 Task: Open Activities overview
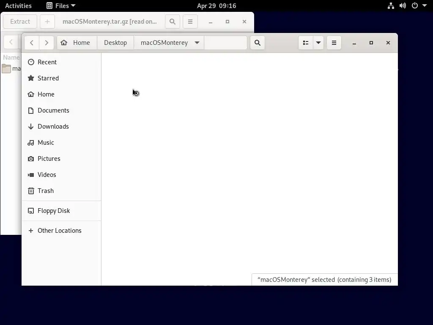18,6
